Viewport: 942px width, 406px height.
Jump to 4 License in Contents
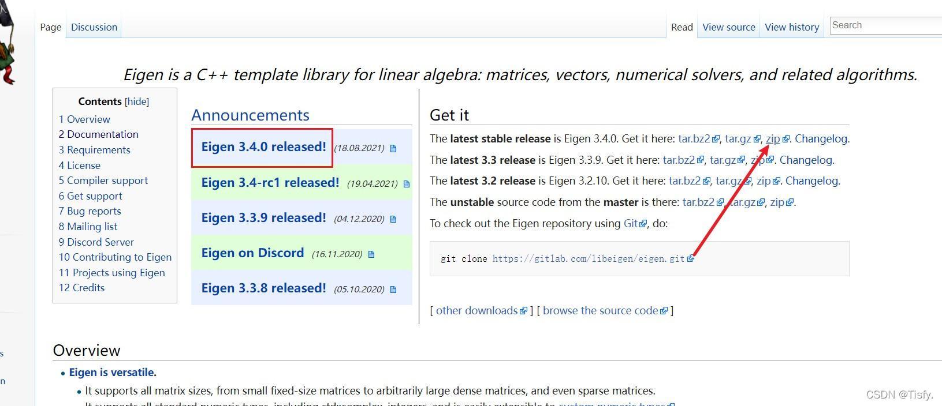point(79,166)
